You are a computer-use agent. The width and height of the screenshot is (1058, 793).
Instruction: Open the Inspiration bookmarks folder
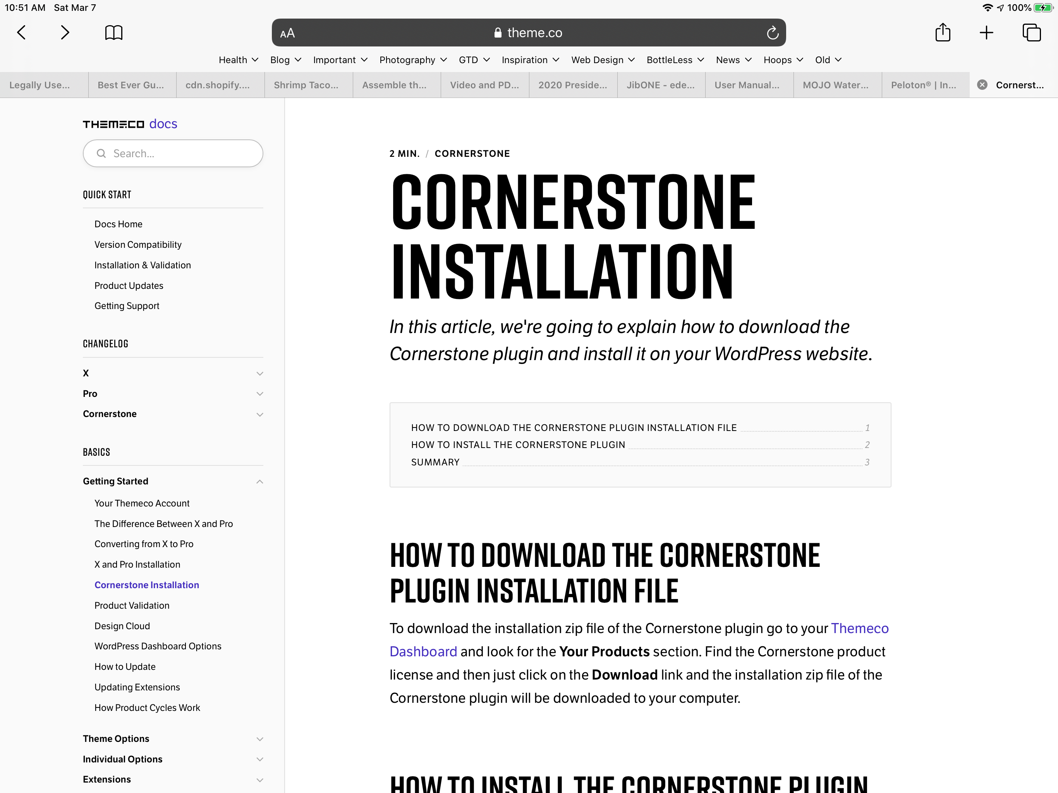(530, 60)
